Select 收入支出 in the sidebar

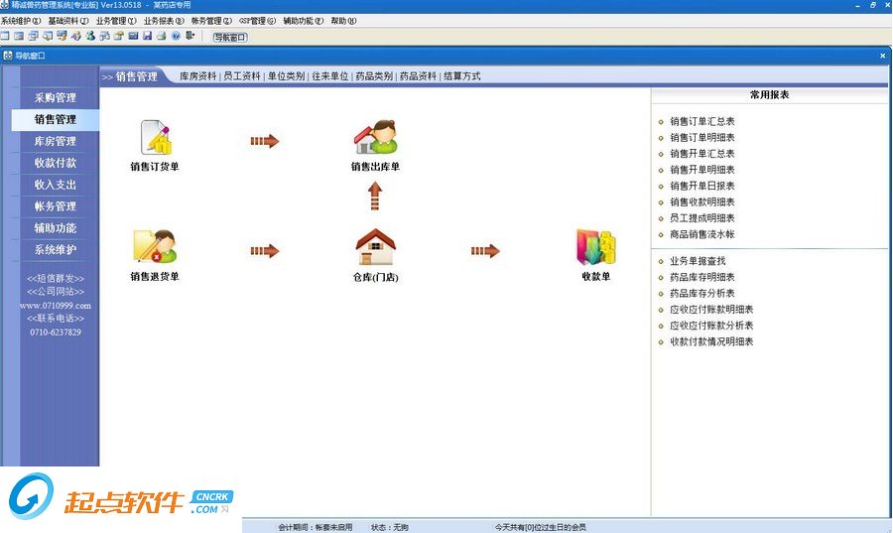56,185
